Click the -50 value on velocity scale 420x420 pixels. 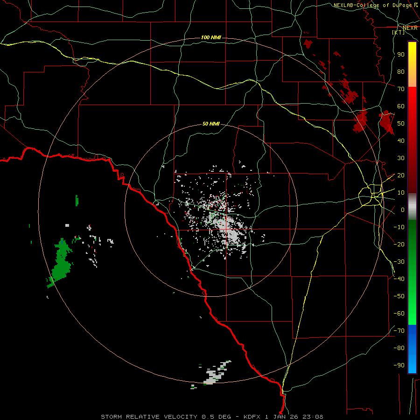[399, 296]
